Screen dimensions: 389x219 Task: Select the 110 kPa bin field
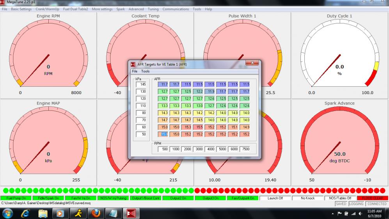[x=141, y=106]
